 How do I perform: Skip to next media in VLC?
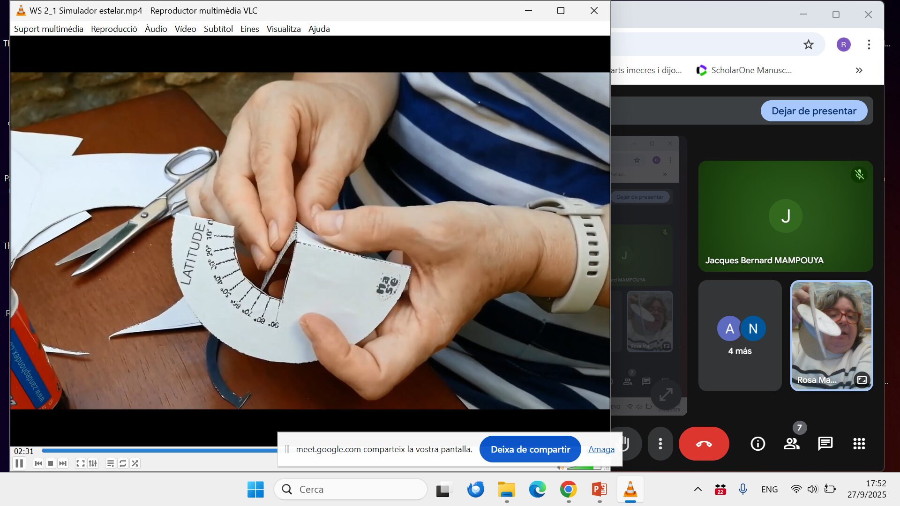[63, 463]
